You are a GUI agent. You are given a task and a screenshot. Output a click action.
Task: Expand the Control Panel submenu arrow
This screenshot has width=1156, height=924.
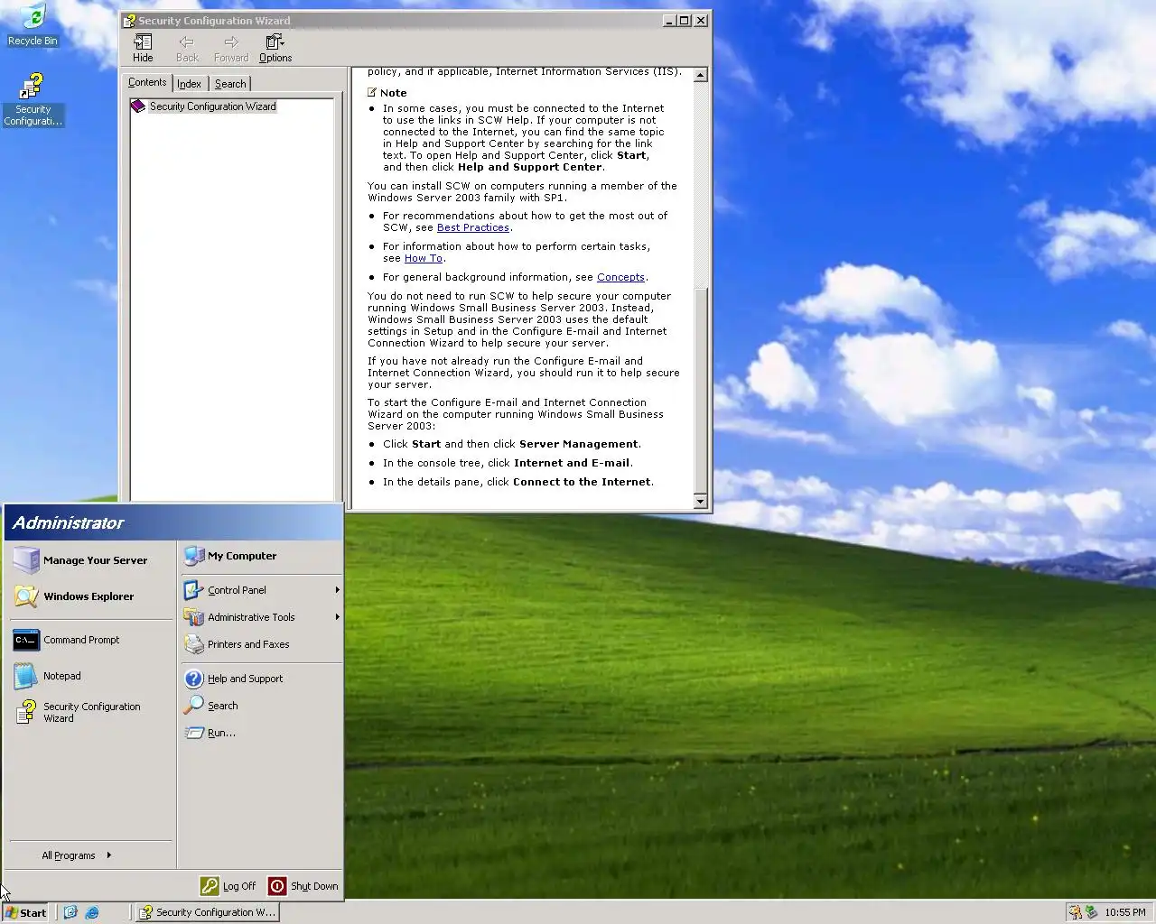pos(337,590)
